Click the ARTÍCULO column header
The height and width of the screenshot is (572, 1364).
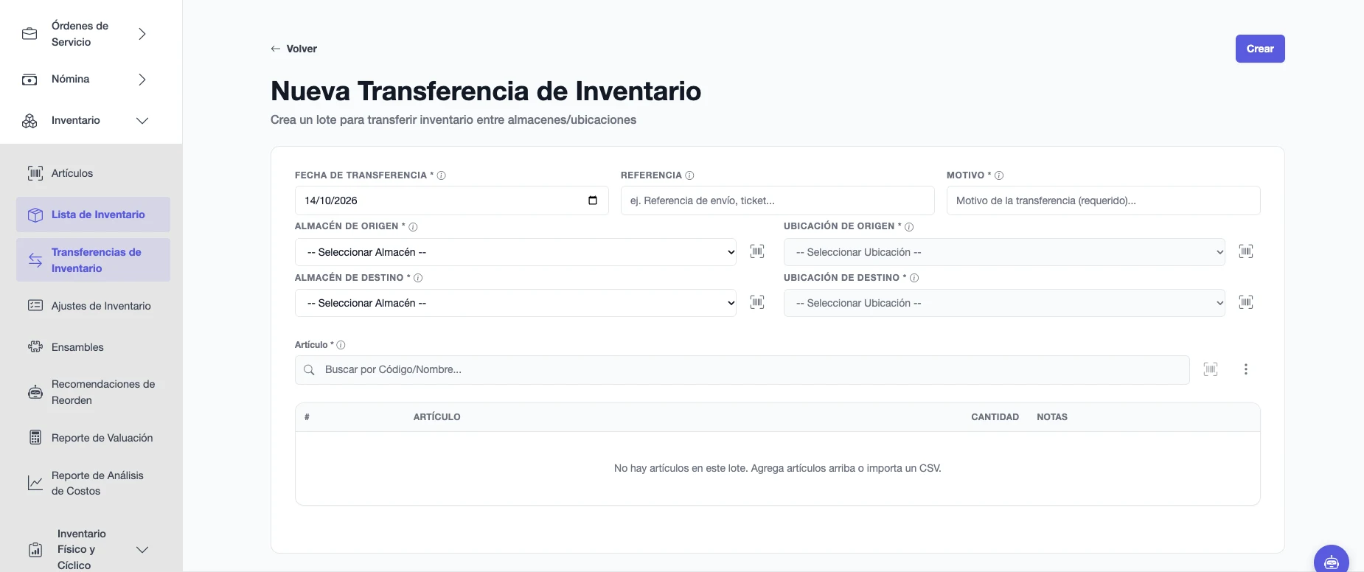[x=436, y=417]
